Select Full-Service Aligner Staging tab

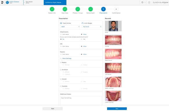coord(55,3)
